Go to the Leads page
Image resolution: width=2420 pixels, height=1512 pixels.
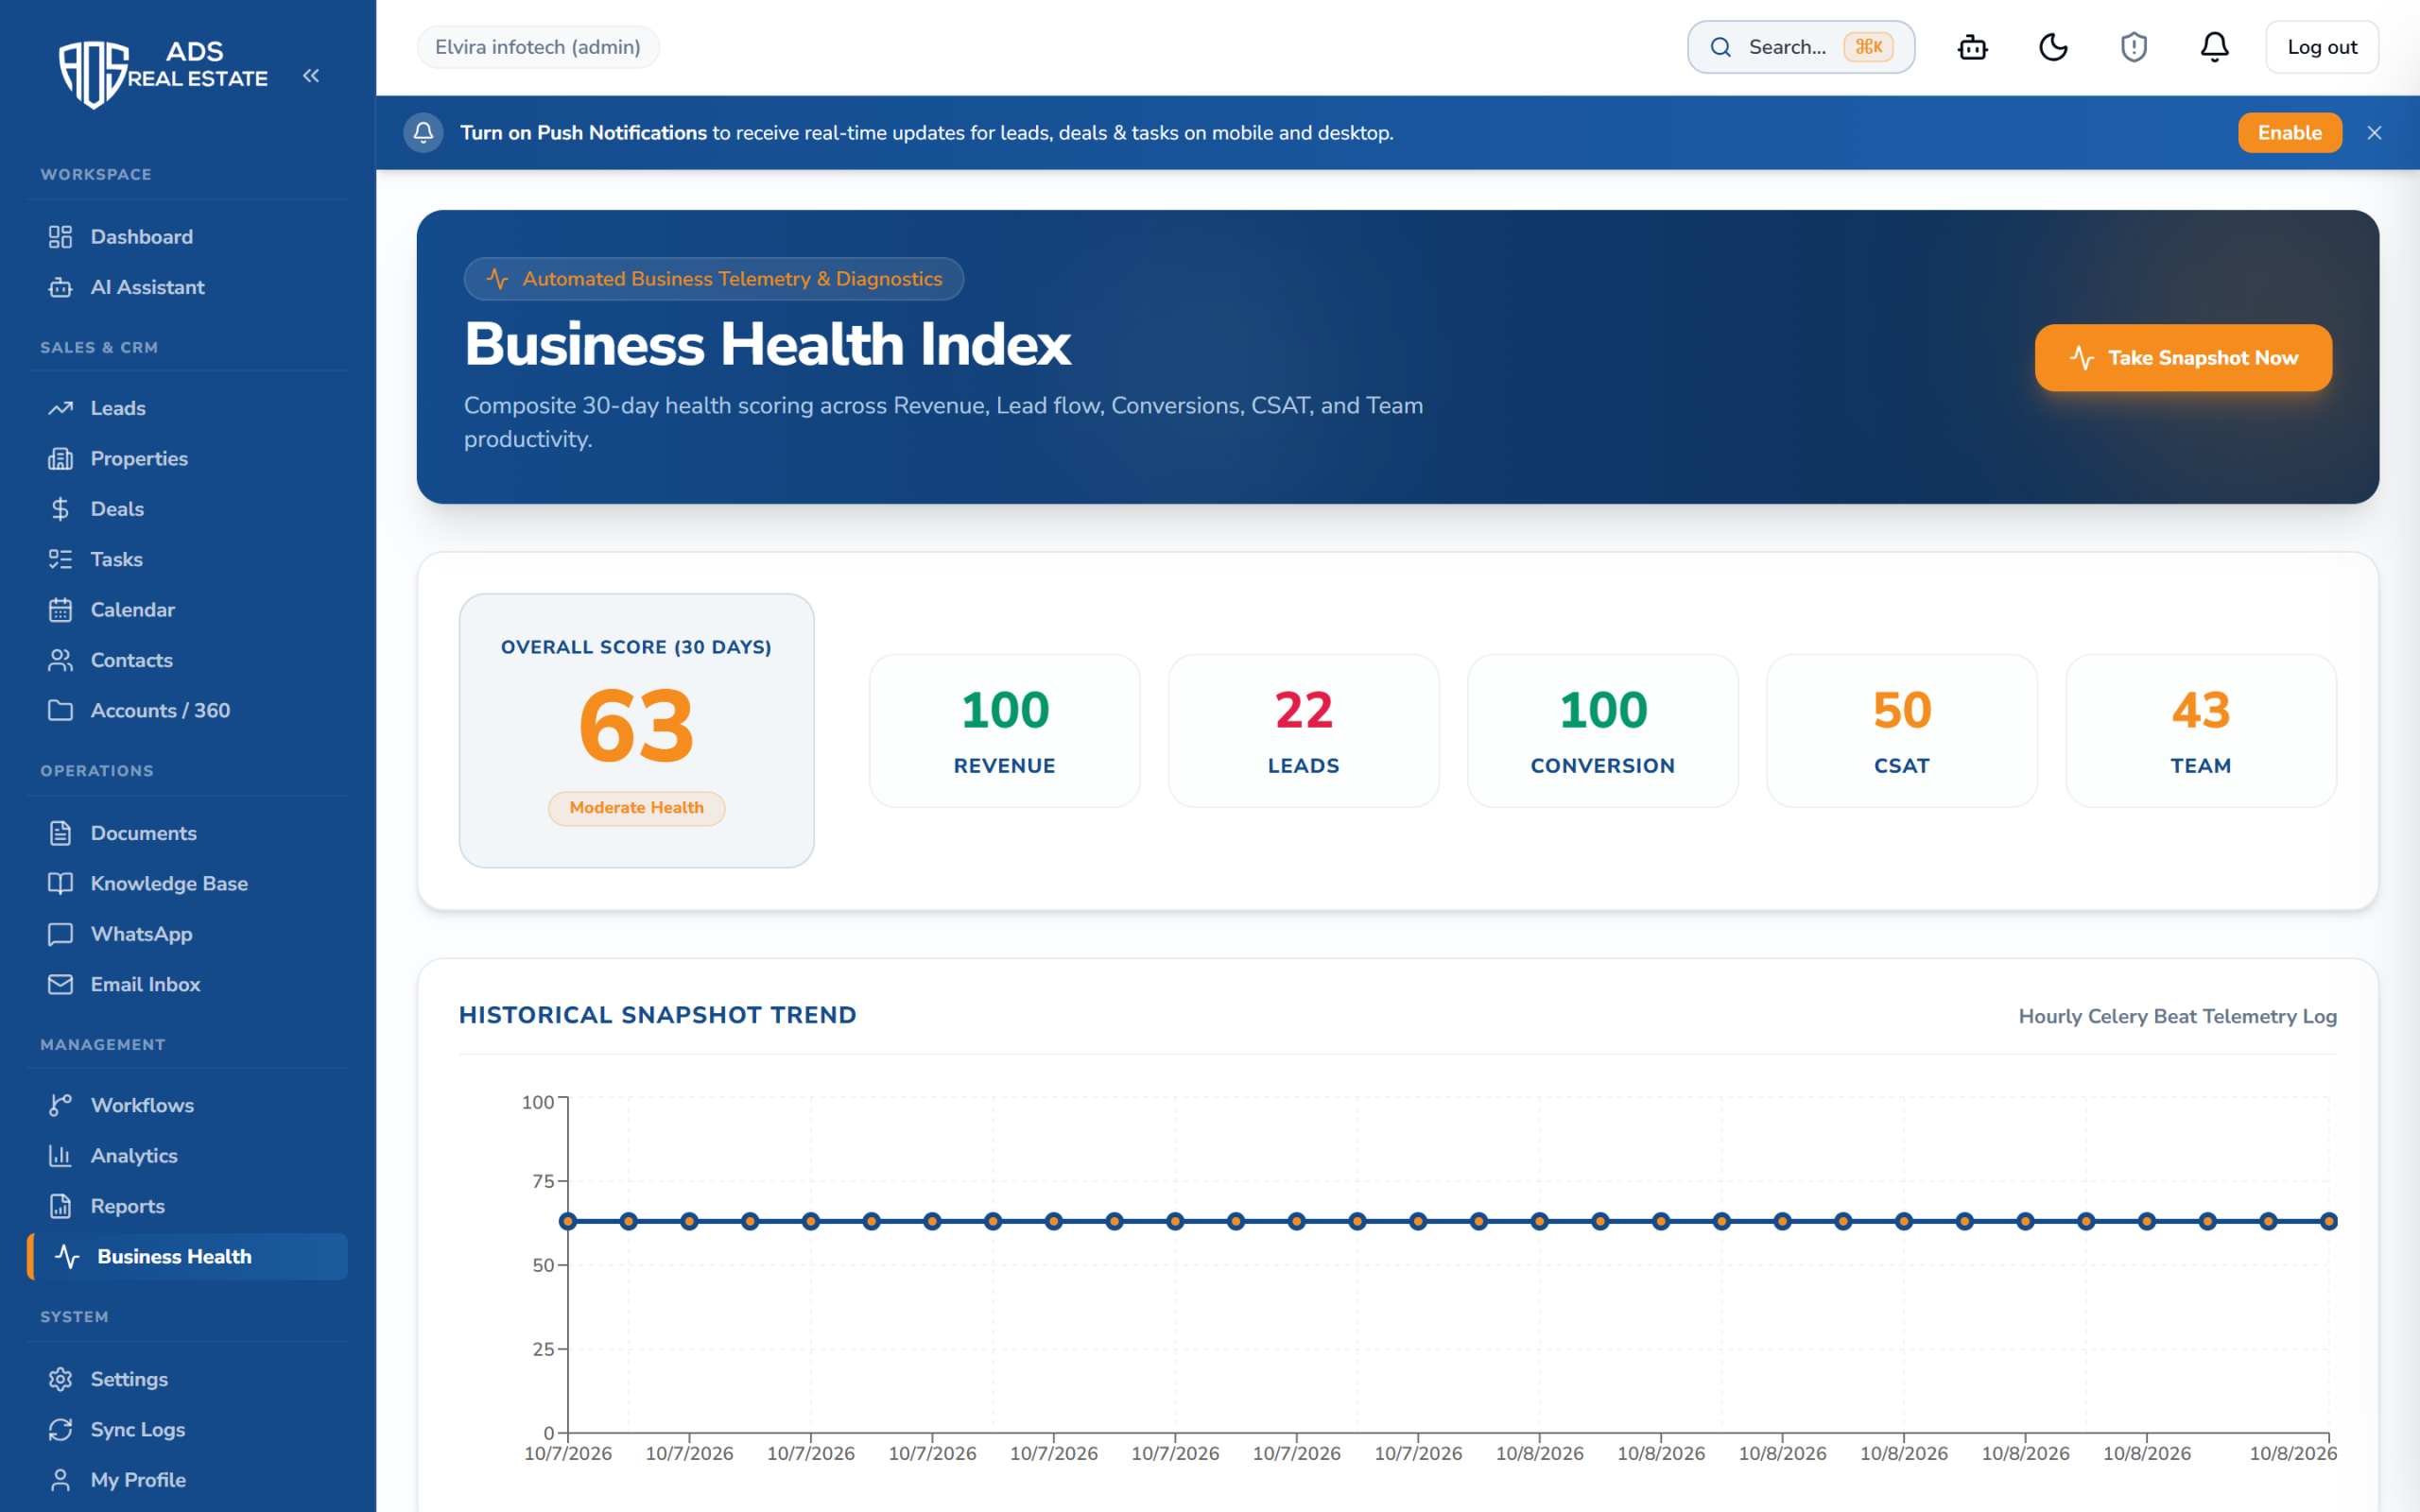click(188, 408)
